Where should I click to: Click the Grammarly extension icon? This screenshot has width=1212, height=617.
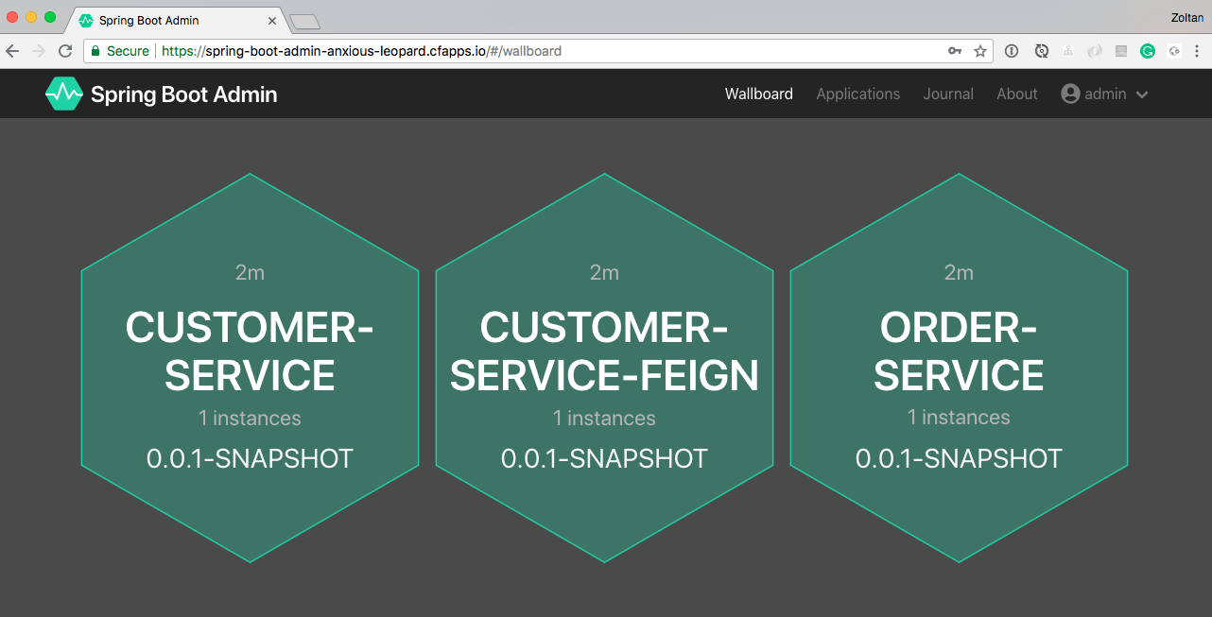coord(1148,51)
